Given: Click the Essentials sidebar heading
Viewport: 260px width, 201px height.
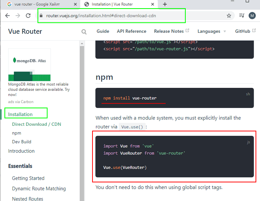Looking at the screenshot, I should [20, 166].
